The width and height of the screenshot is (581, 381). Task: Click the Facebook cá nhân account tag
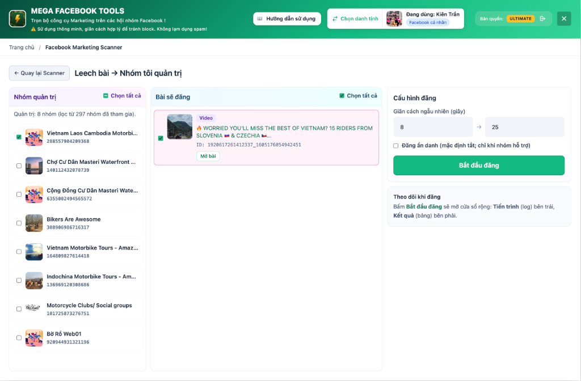pyautogui.click(x=428, y=23)
